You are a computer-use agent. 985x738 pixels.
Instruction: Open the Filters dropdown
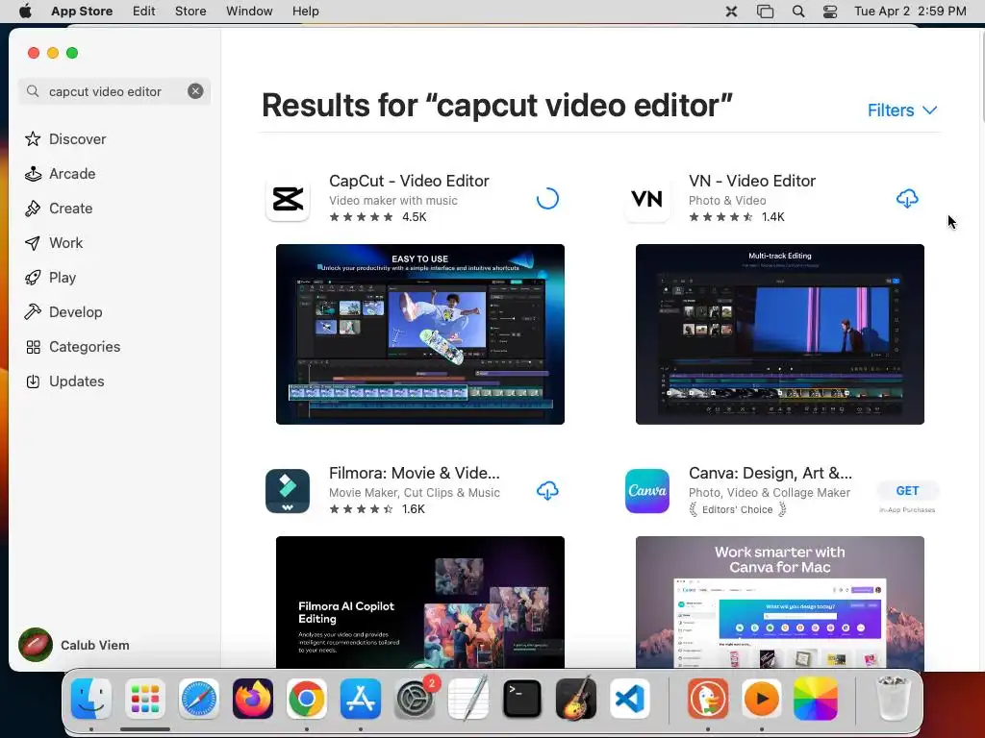pos(902,111)
